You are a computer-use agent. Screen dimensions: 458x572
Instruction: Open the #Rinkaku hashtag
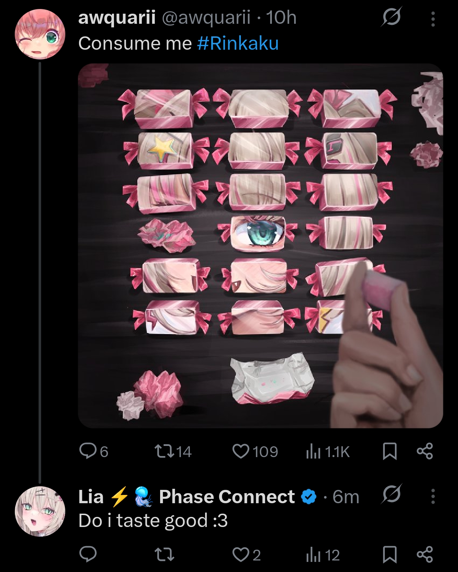[x=238, y=43]
